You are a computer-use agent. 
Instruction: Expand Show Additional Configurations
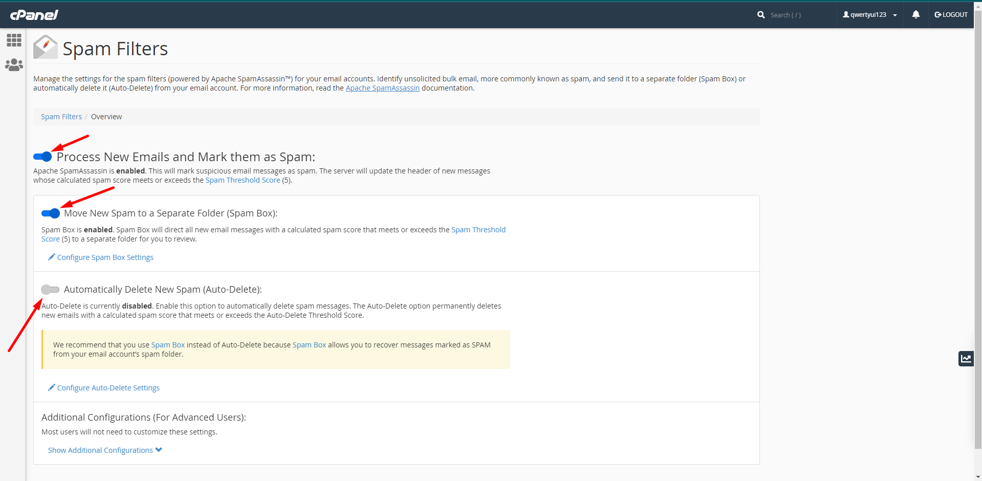105,450
